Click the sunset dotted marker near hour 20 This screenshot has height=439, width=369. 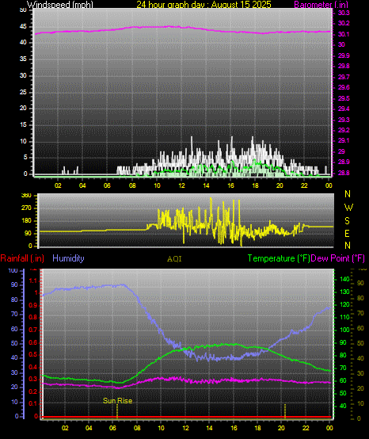285,410
